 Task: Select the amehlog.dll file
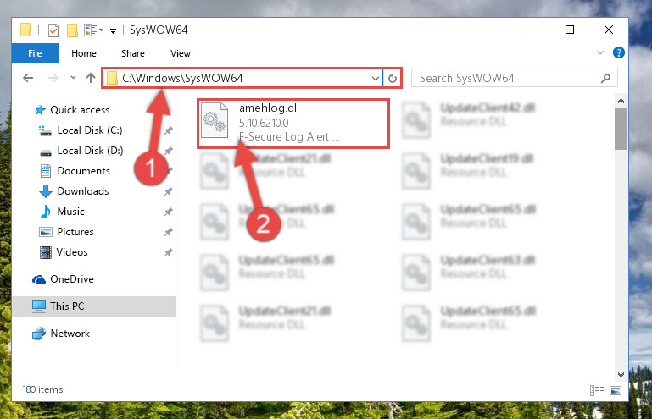pyautogui.click(x=293, y=124)
